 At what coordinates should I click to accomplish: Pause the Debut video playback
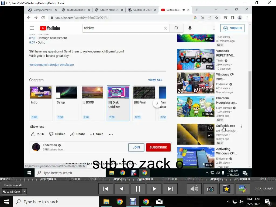[x=138, y=189]
